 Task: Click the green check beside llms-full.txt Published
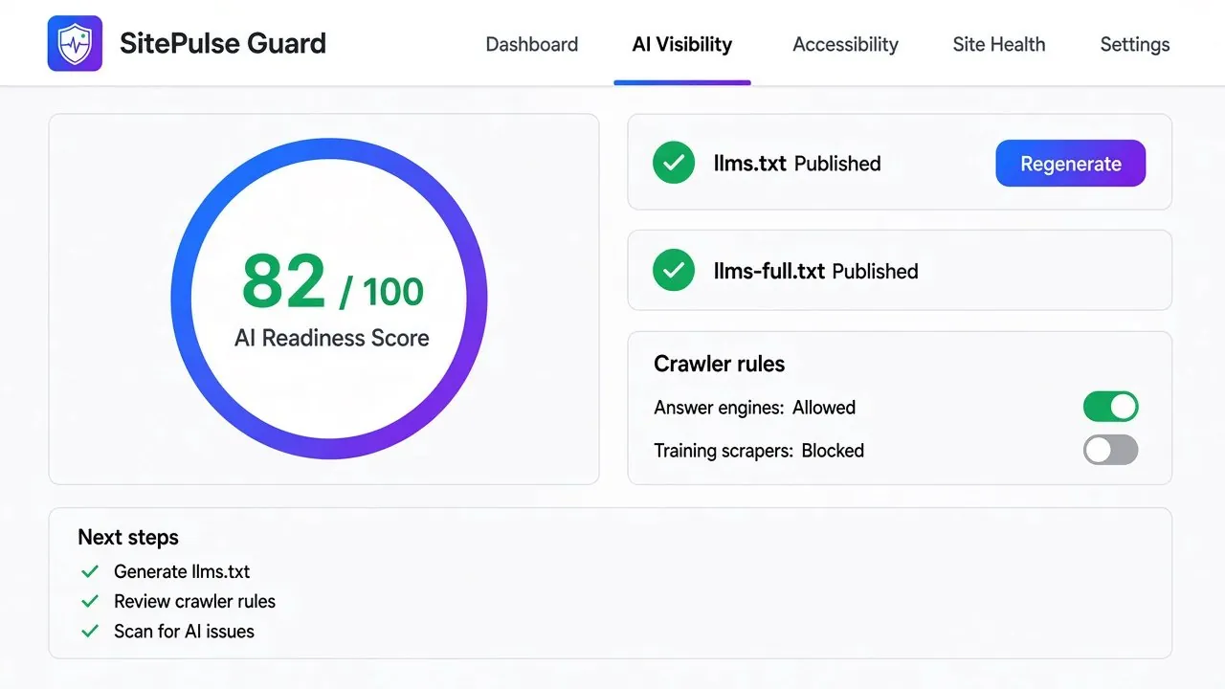click(x=674, y=271)
